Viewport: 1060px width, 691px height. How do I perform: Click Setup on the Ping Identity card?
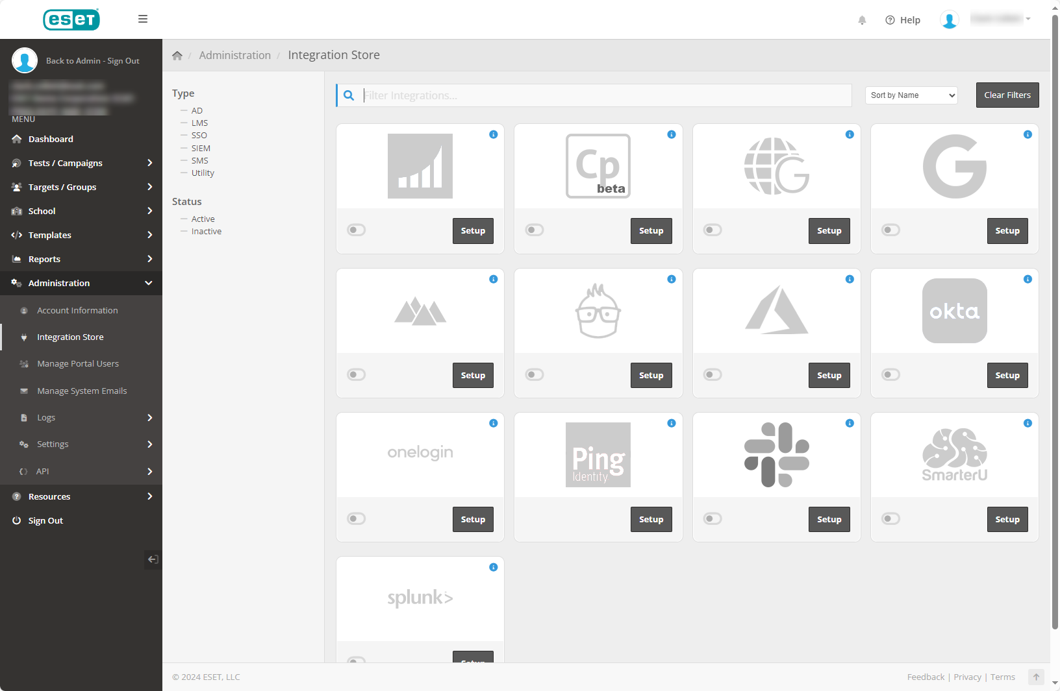[x=651, y=519]
